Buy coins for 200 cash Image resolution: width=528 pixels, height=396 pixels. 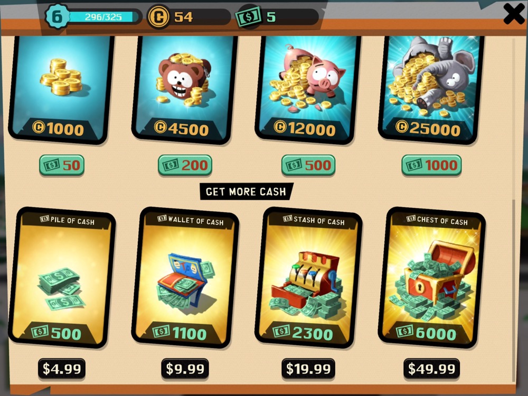pyautogui.click(x=185, y=165)
